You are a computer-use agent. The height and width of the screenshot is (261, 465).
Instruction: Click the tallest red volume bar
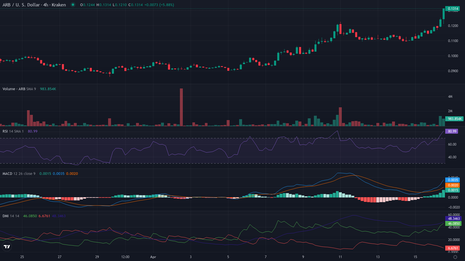(181, 107)
